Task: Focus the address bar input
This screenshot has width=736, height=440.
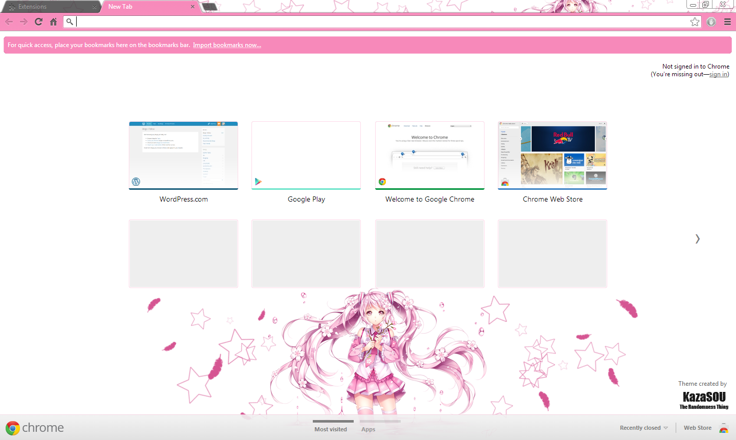Action: tap(382, 21)
